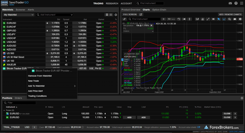Focus chart Find Instrument search field
This screenshot has height=133, width=245.
144,19
